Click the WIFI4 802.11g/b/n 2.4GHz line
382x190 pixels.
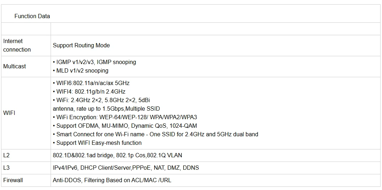click(89, 92)
